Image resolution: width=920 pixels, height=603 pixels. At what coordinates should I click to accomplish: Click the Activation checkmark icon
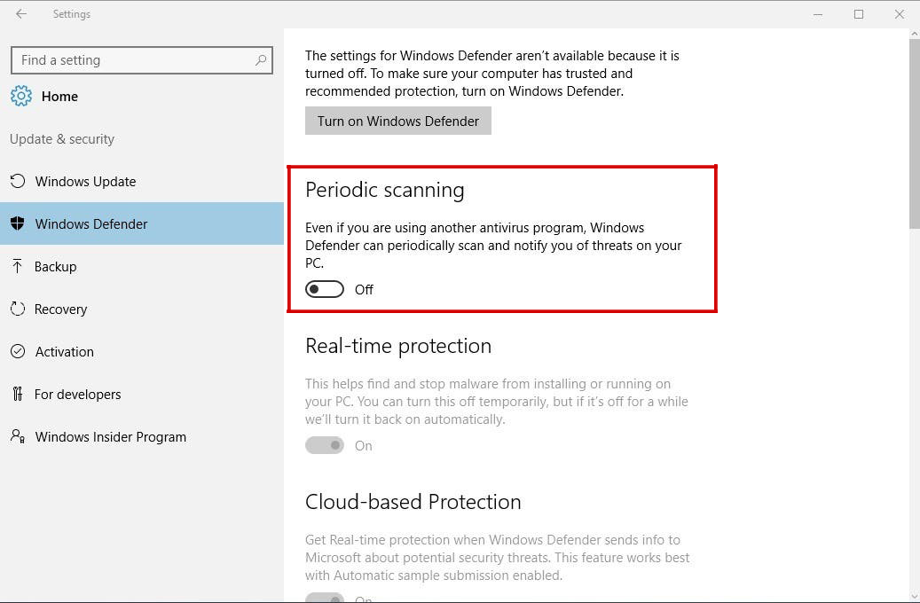tap(18, 351)
